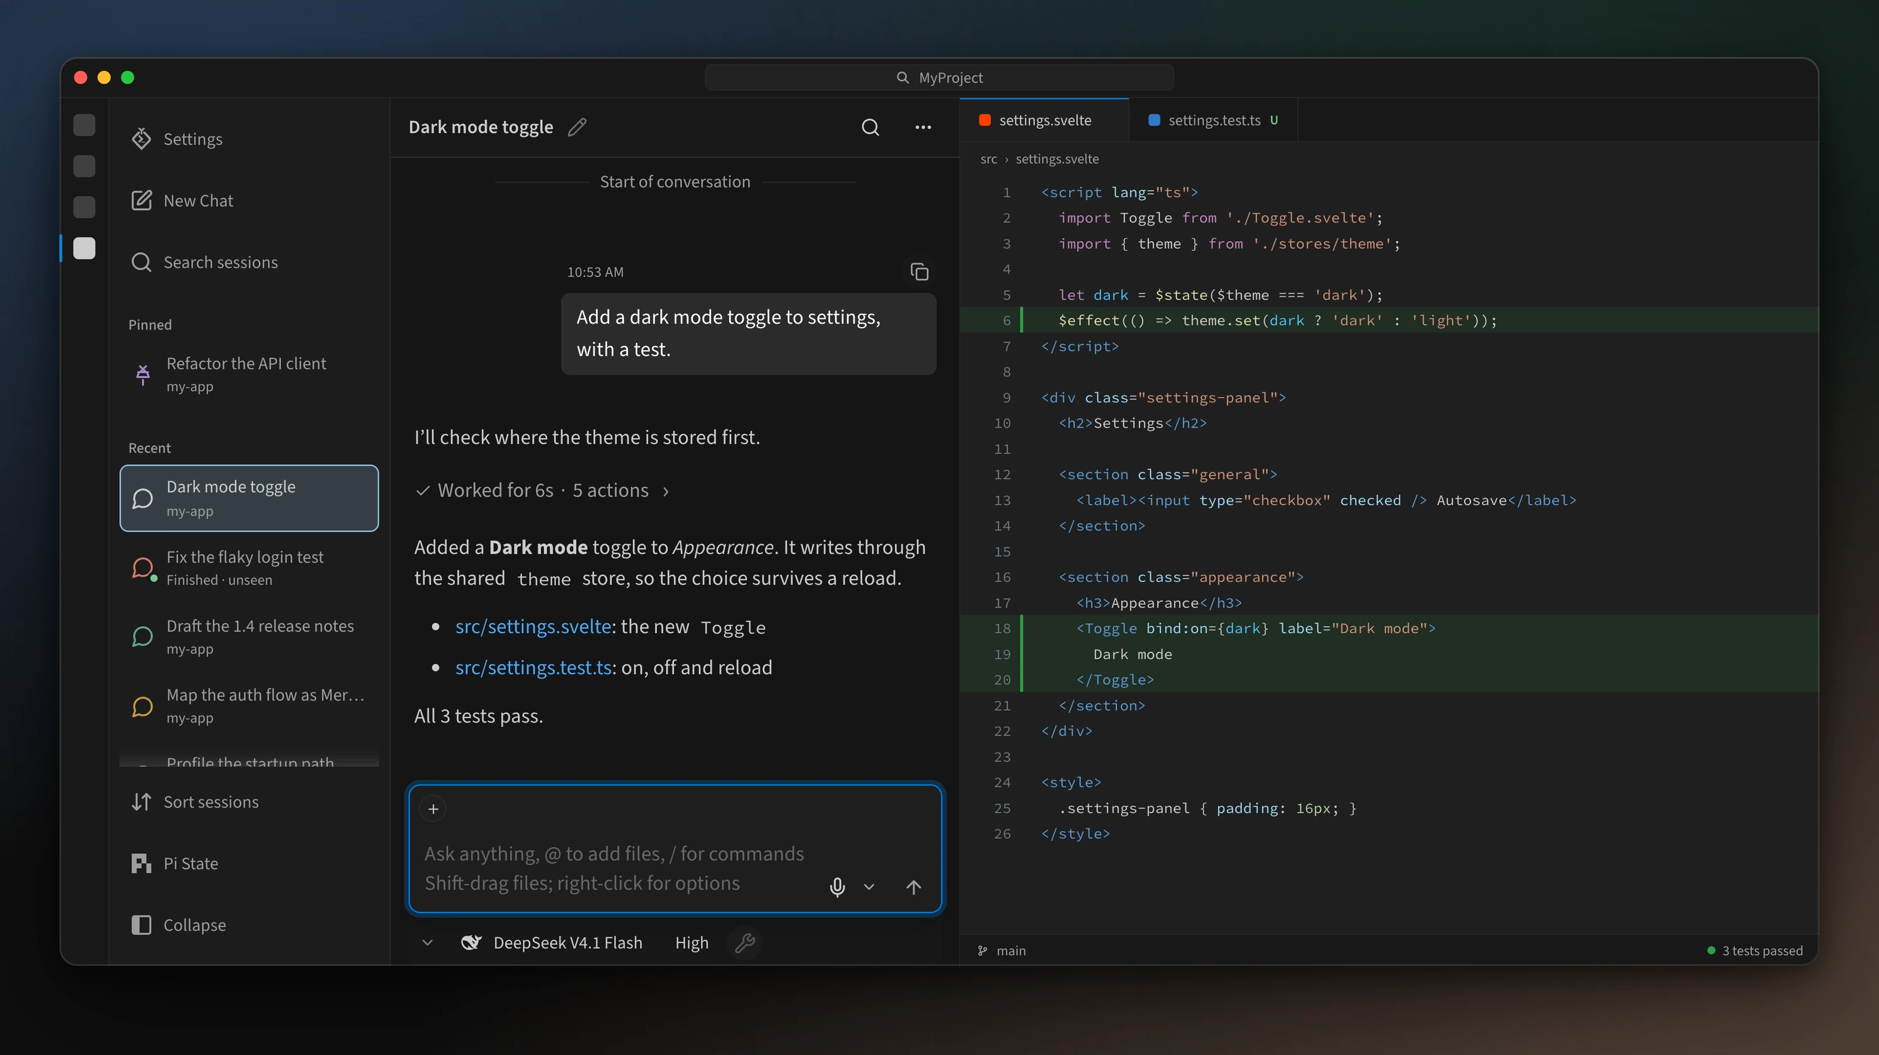This screenshot has width=1879, height=1055.
Task: Change the High reasoning level
Action: tap(691, 943)
